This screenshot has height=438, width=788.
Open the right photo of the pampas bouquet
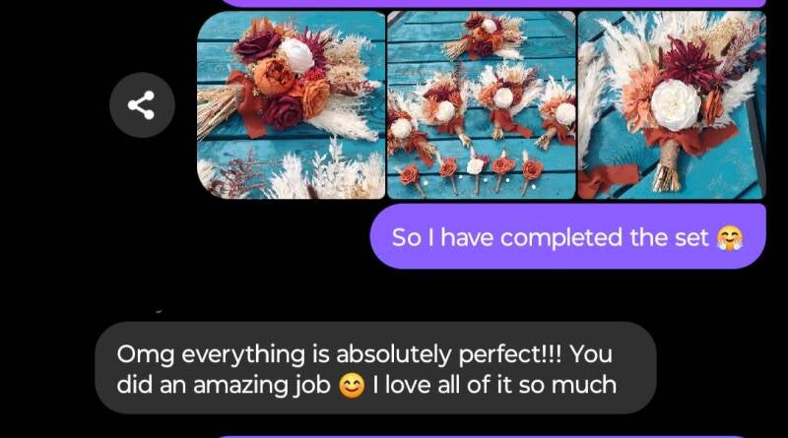pos(672,105)
